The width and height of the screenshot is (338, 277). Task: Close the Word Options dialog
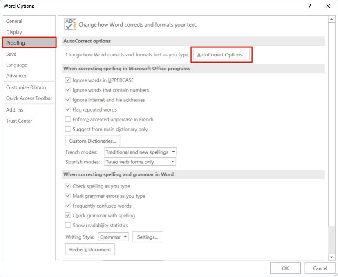pyautogui.click(x=328, y=6)
